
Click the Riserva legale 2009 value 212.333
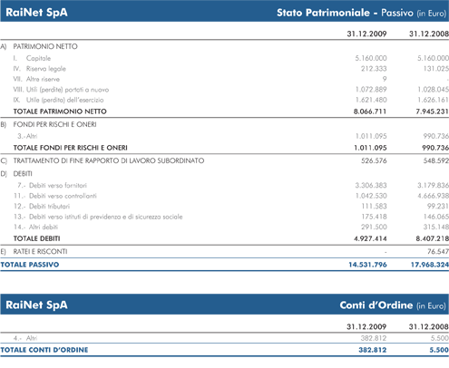[x=374, y=69]
